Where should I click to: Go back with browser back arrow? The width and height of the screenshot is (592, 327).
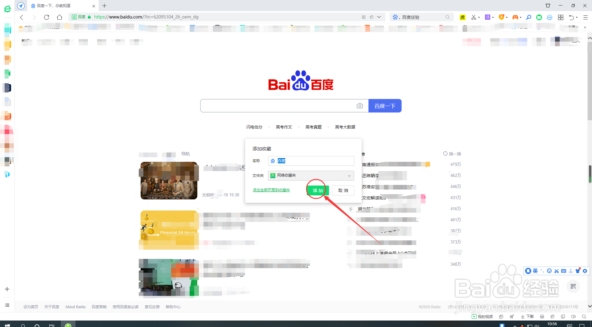click(x=22, y=17)
